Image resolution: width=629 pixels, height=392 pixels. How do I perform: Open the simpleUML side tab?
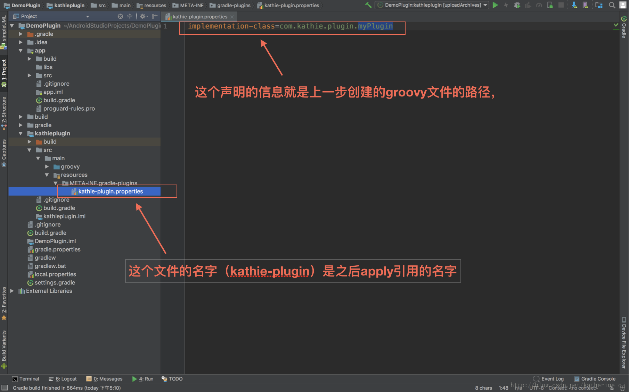pos(4,32)
